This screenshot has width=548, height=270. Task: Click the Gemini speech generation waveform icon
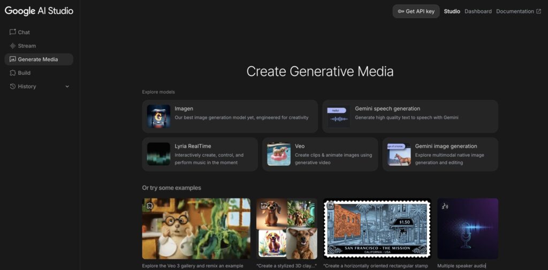click(339, 117)
